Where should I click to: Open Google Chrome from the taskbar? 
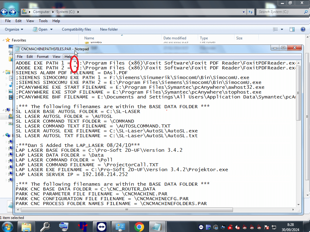139,226
